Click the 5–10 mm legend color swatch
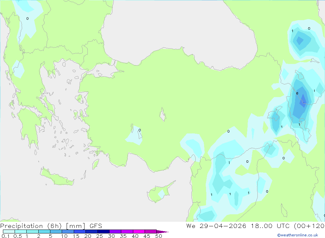 click(56, 232)
